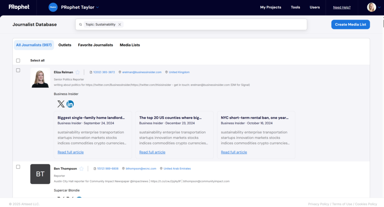384x207 pixels.
Task: Expand the PRophet Taylor workspace dropdown
Action: pos(97,8)
